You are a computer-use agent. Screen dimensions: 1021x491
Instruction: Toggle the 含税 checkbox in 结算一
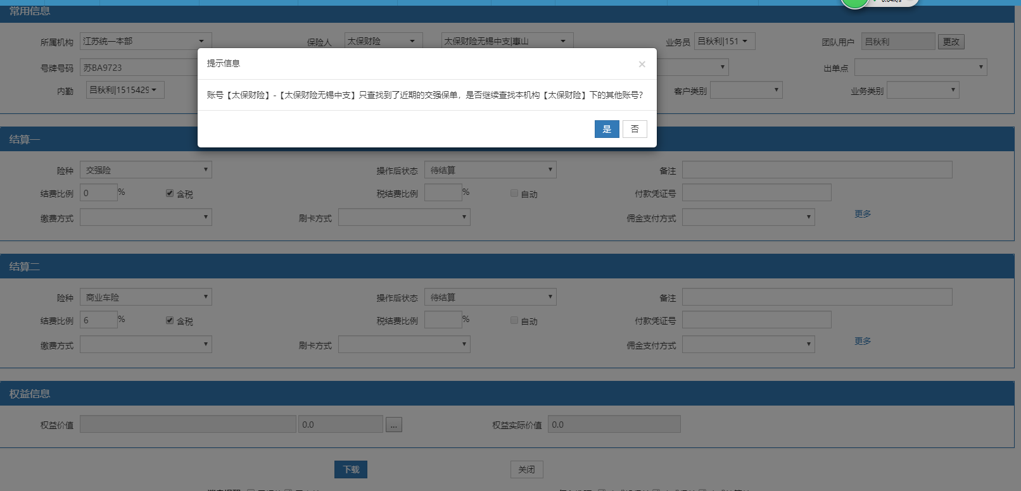(170, 193)
